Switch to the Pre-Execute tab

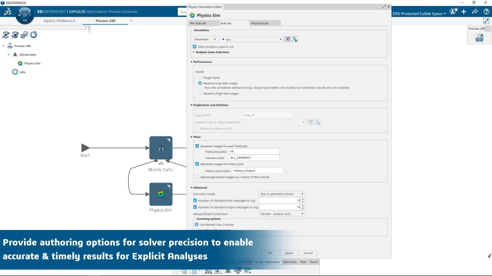point(203,23)
